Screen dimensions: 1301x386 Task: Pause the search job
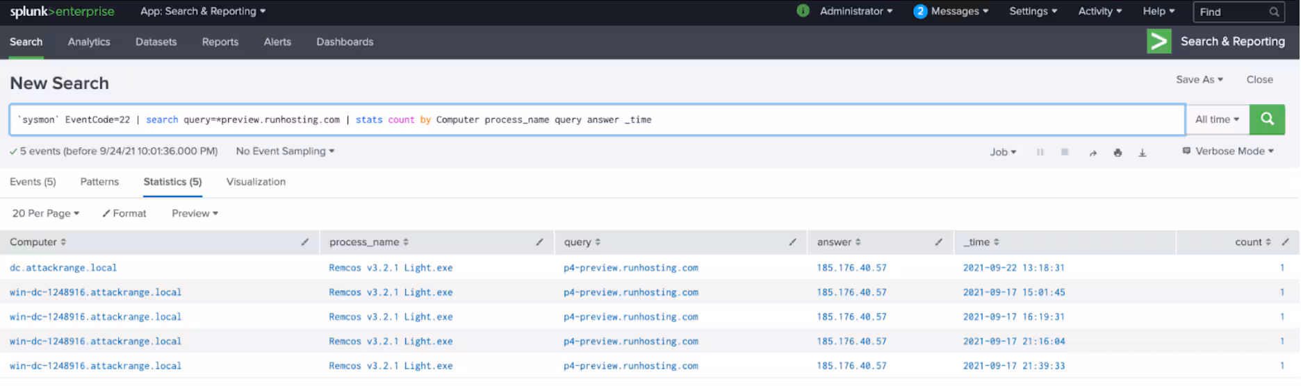point(1040,152)
